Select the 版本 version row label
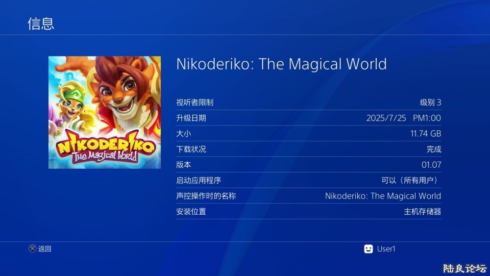Viewport: 490px width, 276px height. pos(183,165)
